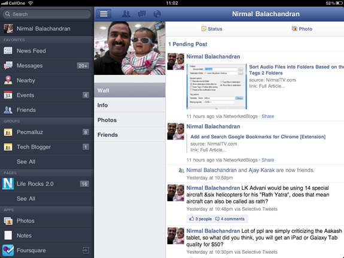
Task: Open the 1 Pending Post link
Action: click(x=188, y=44)
